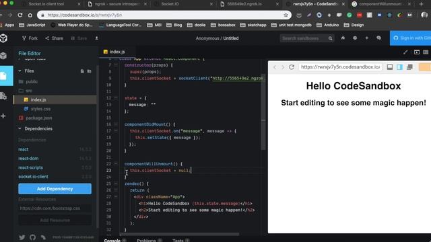Fork this sandbox
Image resolution: width=431 pixels, height=242 pixels.
coord(30,38)
